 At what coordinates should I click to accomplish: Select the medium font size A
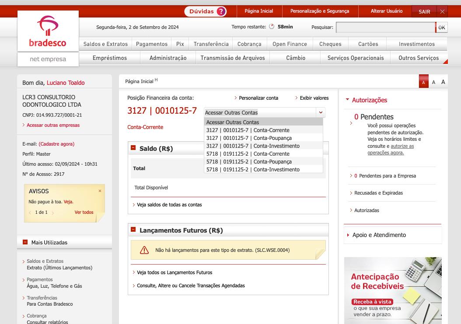(433, 82)
